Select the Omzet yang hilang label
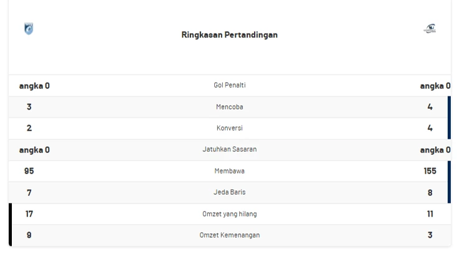The image size is (457, 257). pyautogui.click(x=229, y=214)
